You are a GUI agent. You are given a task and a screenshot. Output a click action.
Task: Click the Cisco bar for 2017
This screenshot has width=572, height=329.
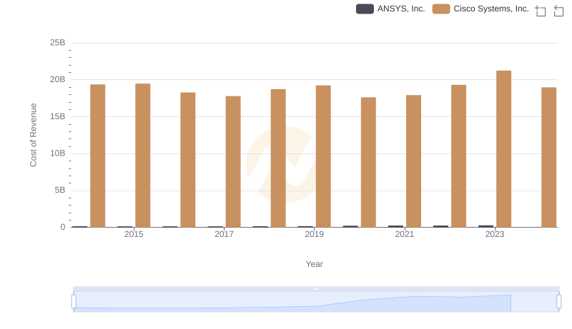(x=233, y=161)
